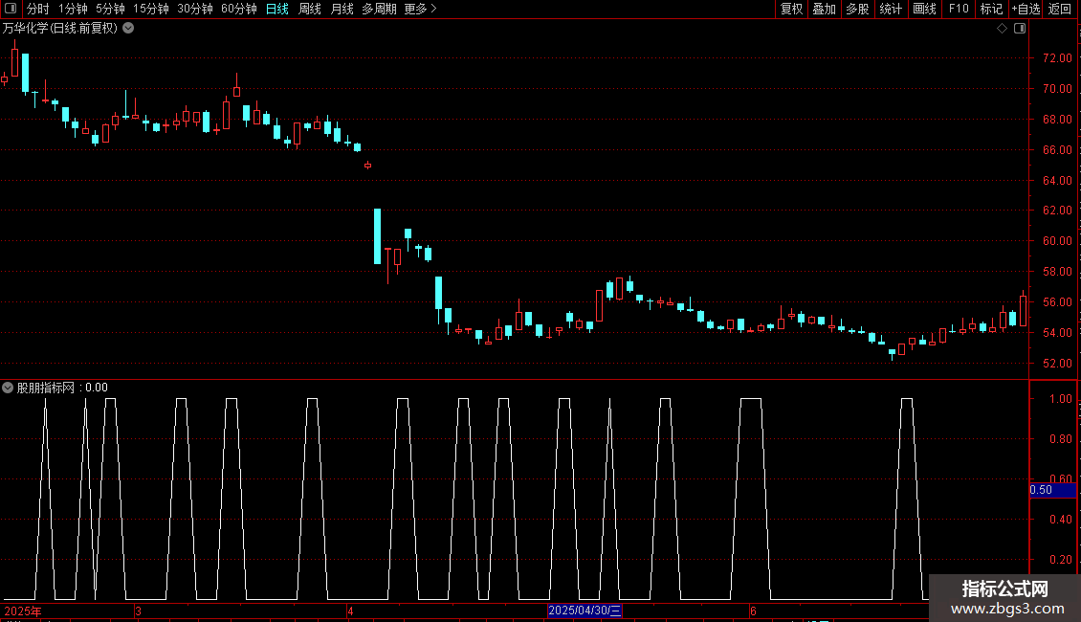Open the dropdown next to 万华化学 title
This screenshot has height=622, width=1081.
pos(128,29)
